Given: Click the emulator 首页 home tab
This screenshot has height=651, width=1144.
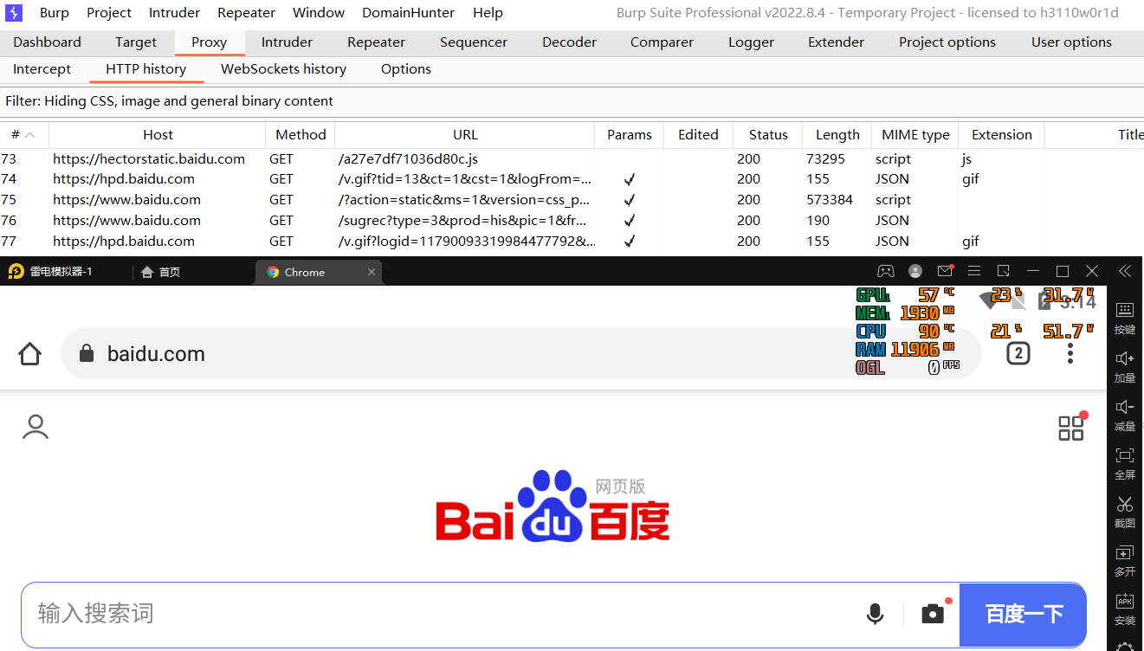Looking at the screenshot, I should point(160,272).
